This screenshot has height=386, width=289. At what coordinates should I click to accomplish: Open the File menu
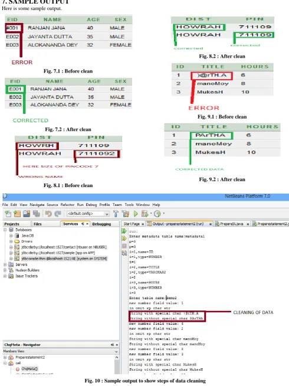pos(5,205)
